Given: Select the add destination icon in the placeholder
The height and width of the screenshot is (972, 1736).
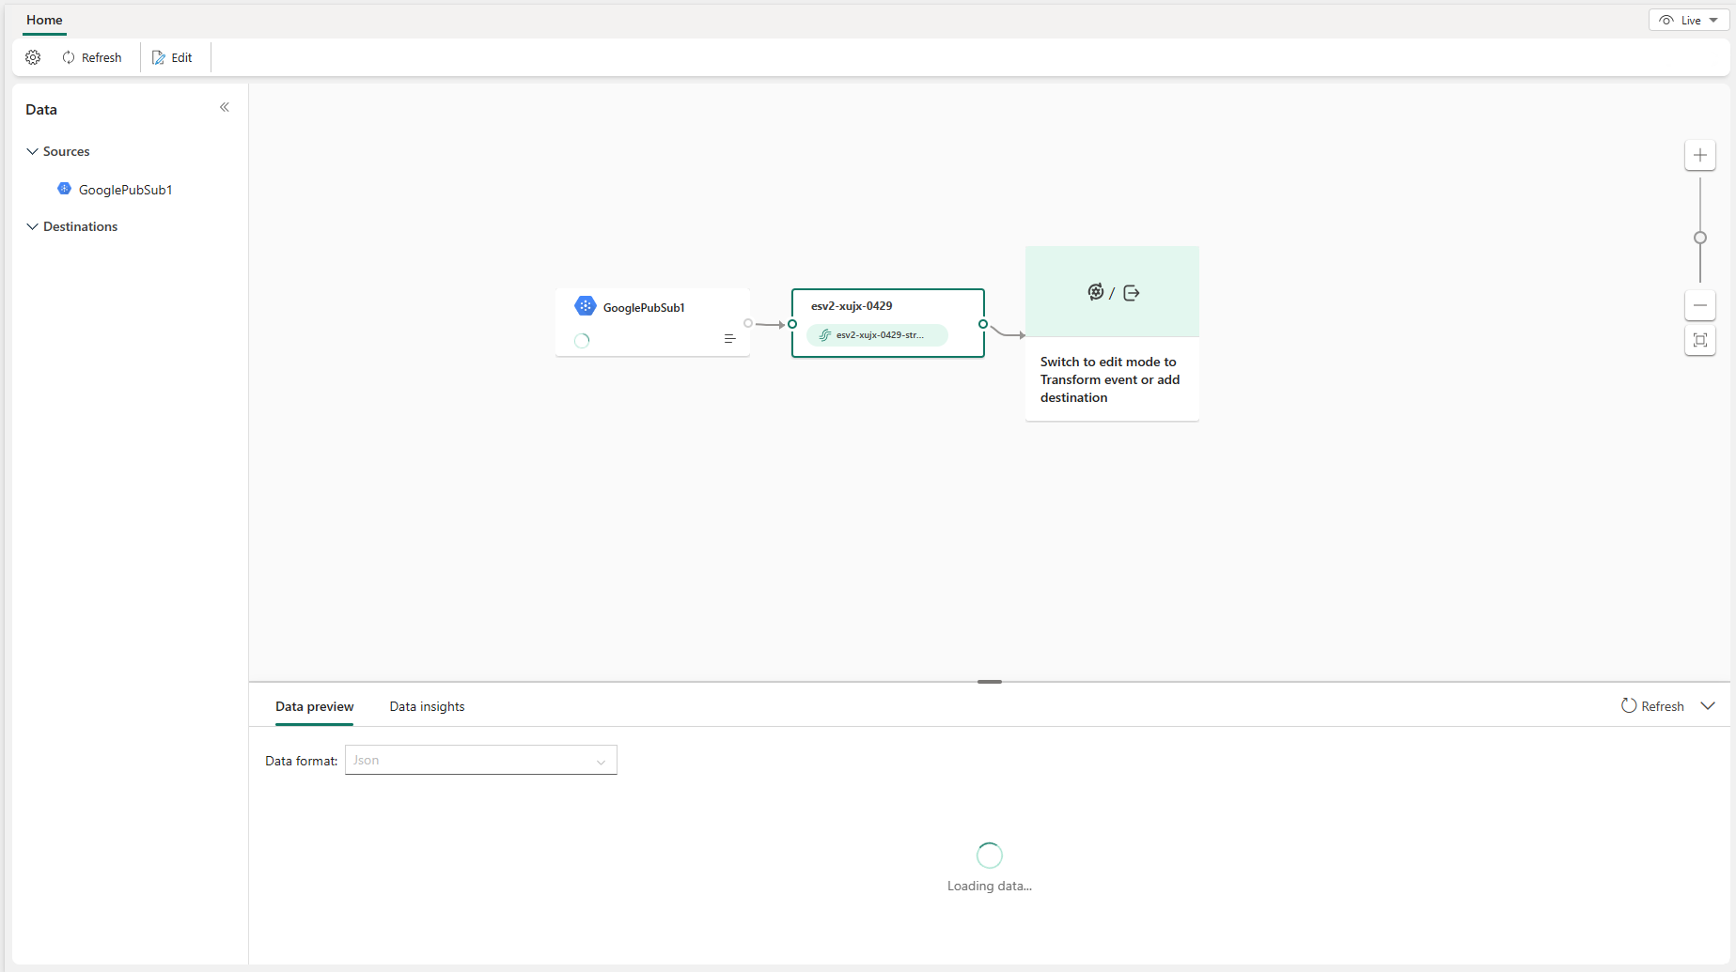Looking at the screenshot, I should (x=1132, y=292).
